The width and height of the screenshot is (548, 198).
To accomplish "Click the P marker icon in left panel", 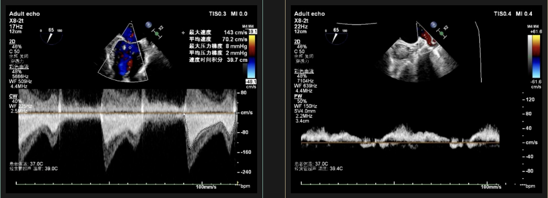I will point(149,25).
